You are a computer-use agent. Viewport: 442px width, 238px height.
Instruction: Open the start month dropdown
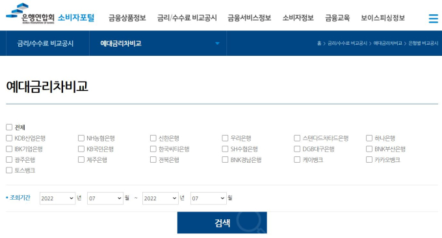[105, 198]
